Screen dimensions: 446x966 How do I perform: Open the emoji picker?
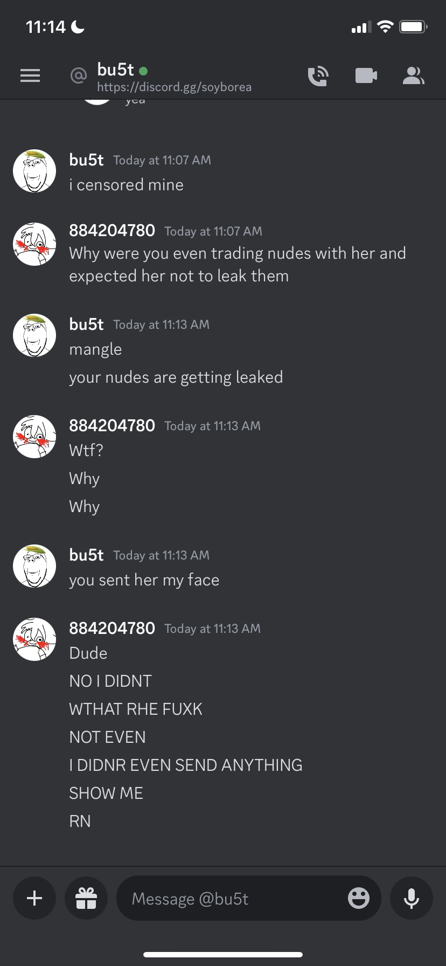coord(359,898)
